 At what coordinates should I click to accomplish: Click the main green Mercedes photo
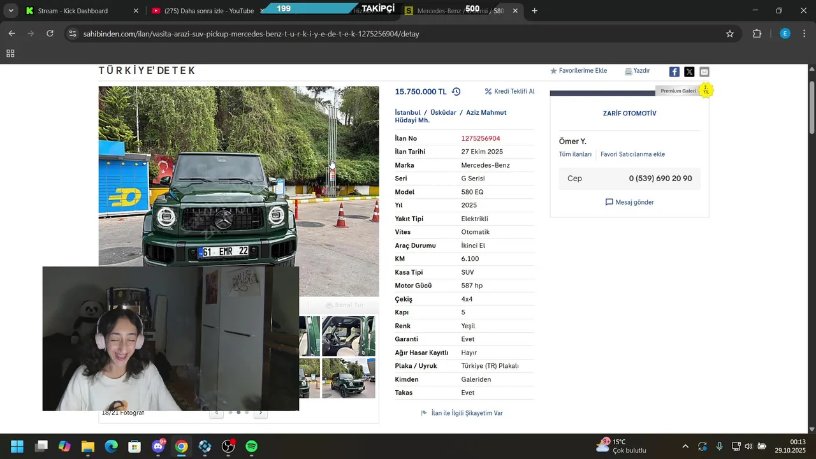coord(238,191)
